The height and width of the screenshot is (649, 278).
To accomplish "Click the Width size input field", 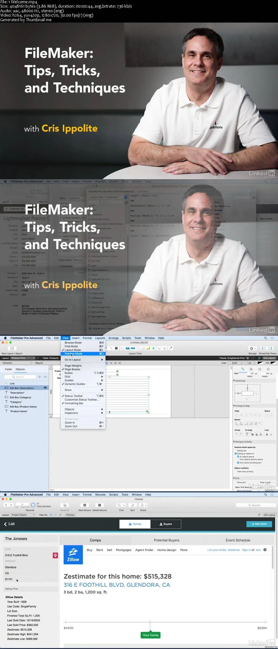I will 249,374.
